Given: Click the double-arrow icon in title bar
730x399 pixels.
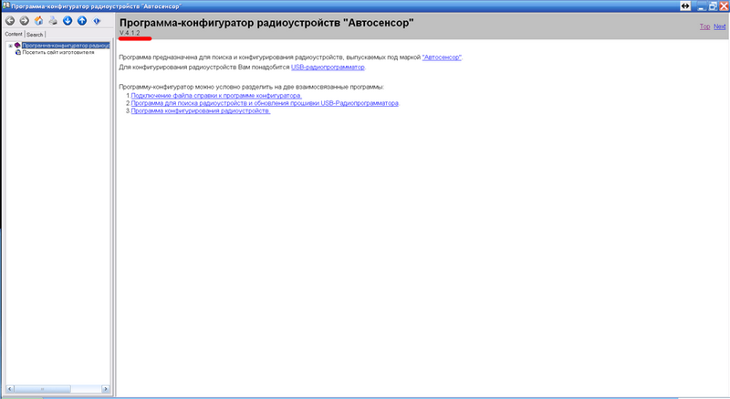Looking at the screenshot, I should pos(685,6).
